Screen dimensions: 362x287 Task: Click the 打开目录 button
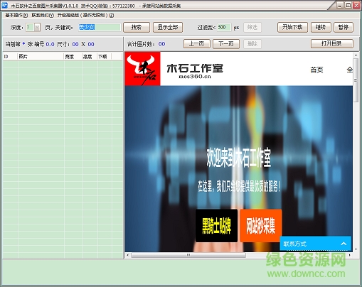(x=332, y=43)
